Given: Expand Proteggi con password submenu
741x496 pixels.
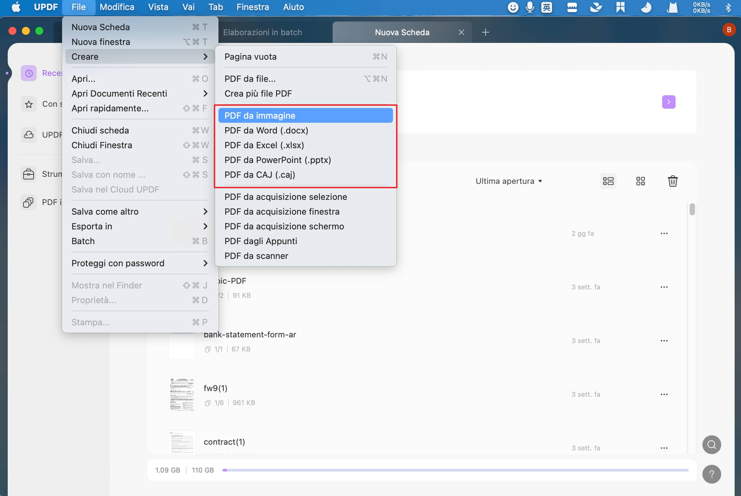Looking at the screenshot, I should (x=140, y=263).
